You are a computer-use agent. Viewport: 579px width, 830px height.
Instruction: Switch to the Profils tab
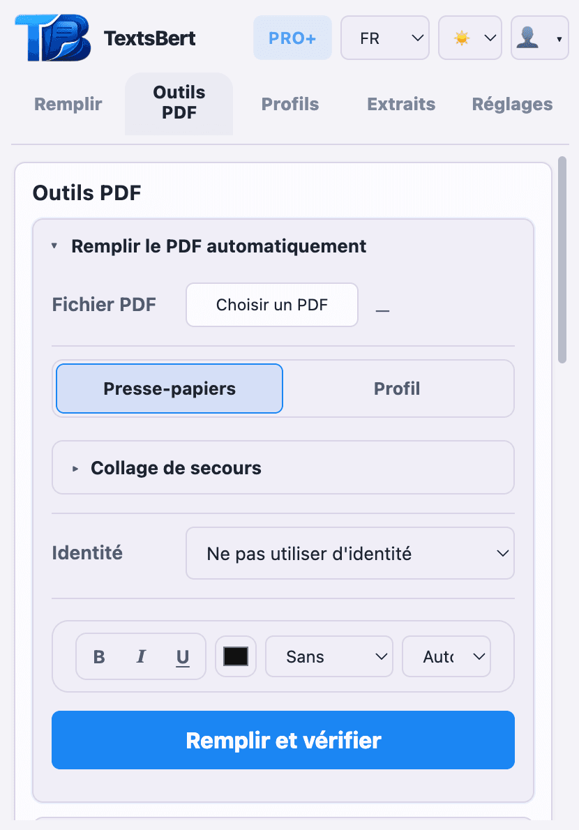click(290, 104)
